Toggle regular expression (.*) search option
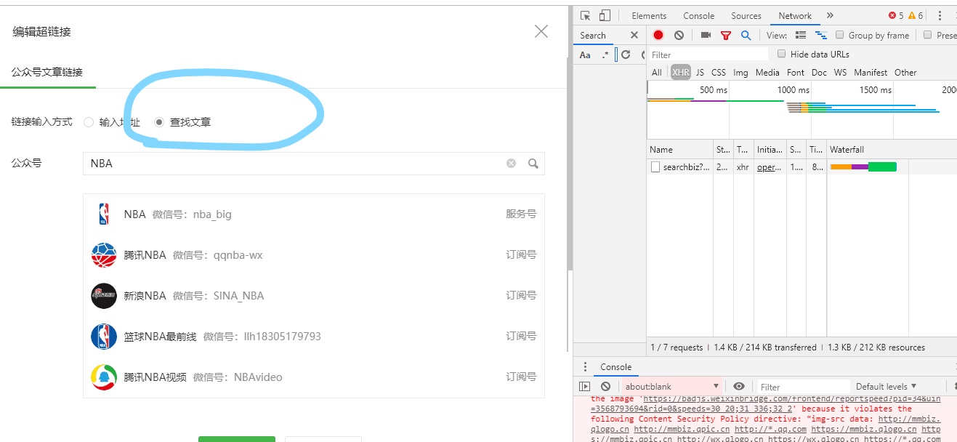This screenshot has height=442, width=957. [605, 55]
